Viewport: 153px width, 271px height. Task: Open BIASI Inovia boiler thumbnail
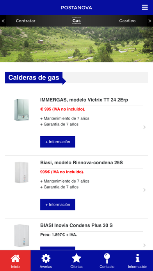tap(21, 236)
